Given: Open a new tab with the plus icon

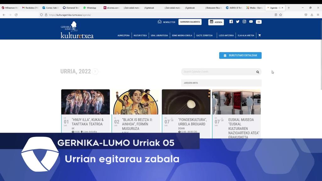Looking at the screenshot, I should pyautogui.click(x=289, y=8).
